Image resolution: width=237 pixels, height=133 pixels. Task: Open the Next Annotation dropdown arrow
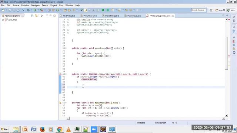pos(116,10)
